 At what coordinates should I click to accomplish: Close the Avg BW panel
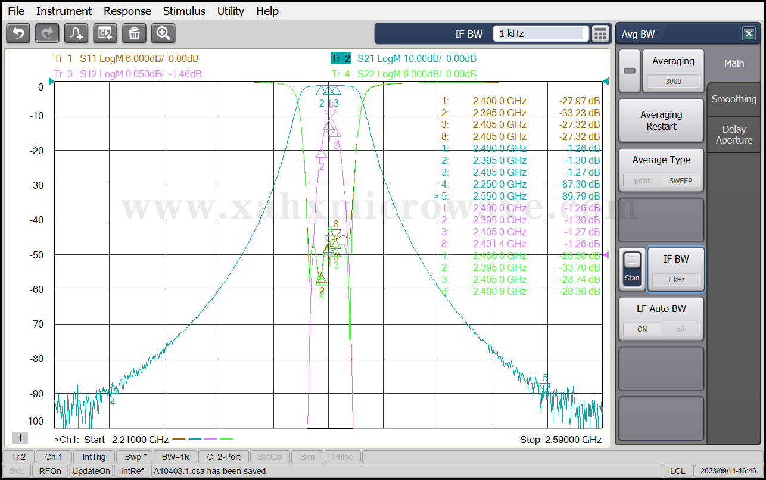(x=749, y=34)
